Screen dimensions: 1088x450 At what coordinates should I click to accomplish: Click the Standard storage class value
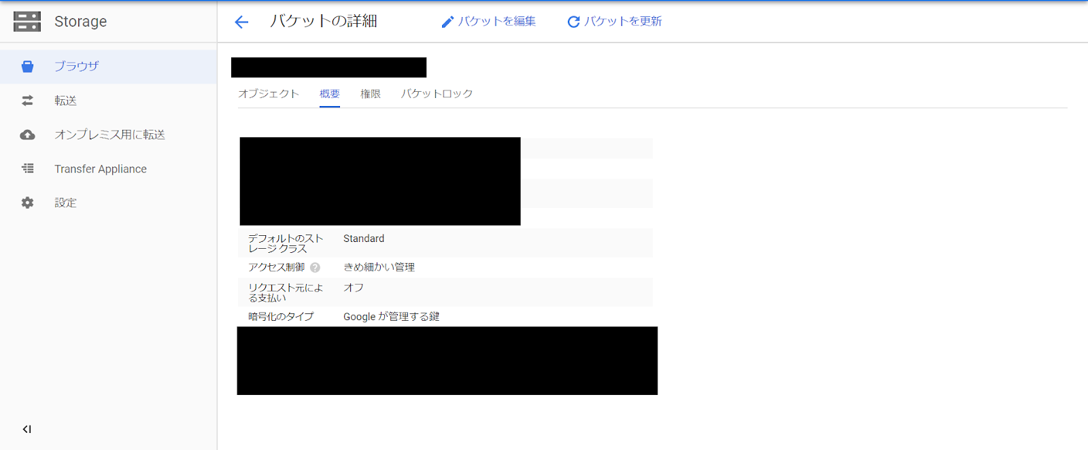[x=364, y=239]
